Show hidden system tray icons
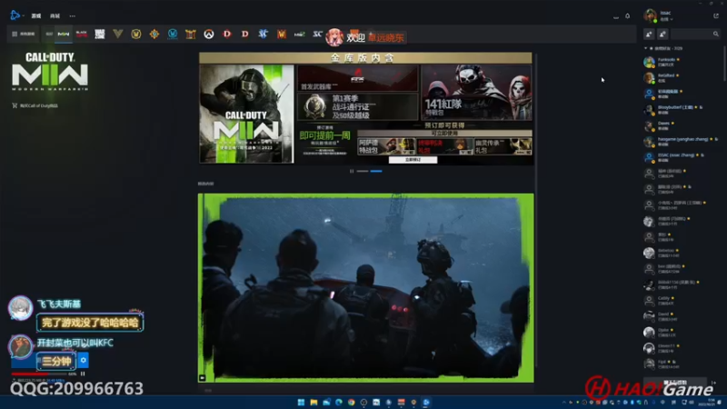This screenshot has height=409, width=727. point(563,402)
